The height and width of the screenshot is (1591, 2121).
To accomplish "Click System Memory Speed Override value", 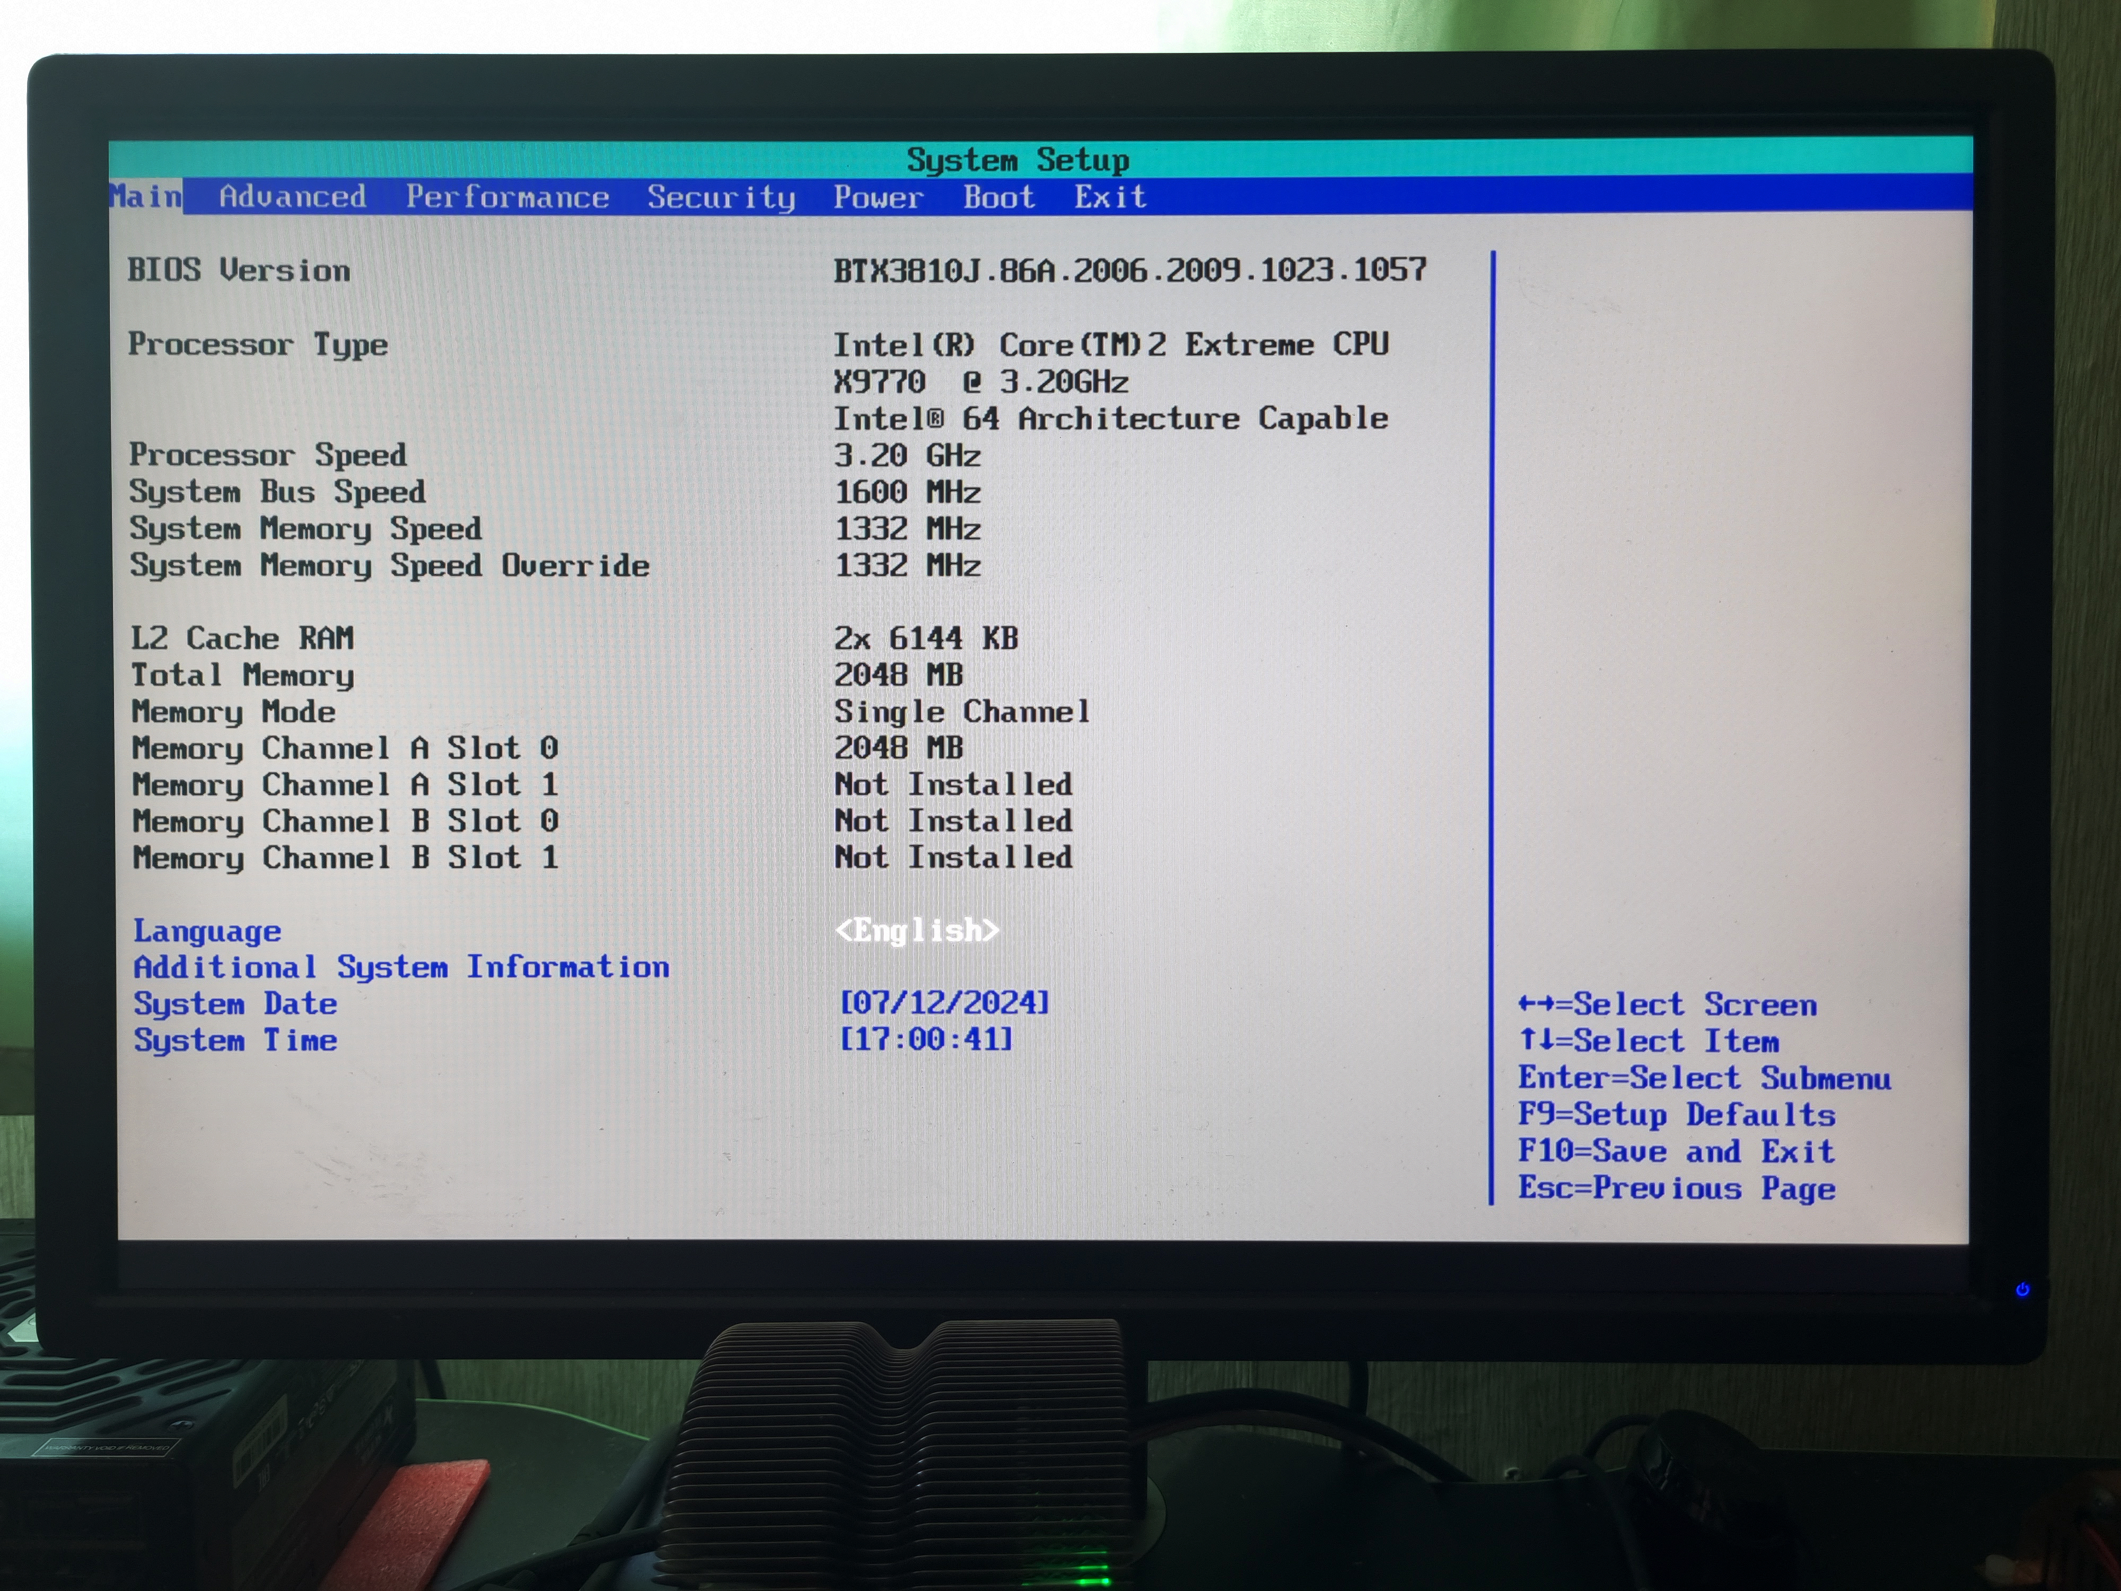I will [x=907, y=566].
